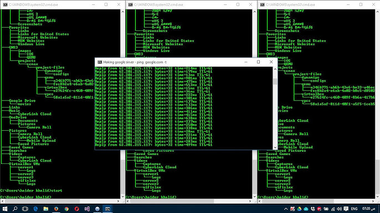Launch Microsoft Edge from taskbar

35,209
